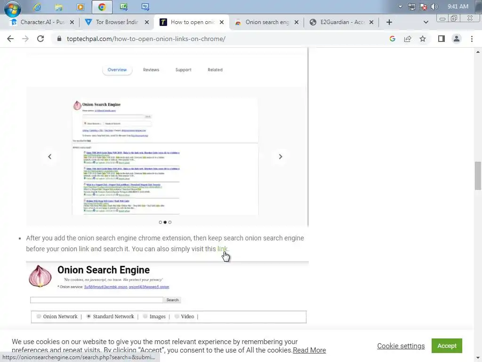482x362 pixels.
Task: Toggle the Chrome side panel
Action: (442, 39)
